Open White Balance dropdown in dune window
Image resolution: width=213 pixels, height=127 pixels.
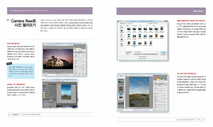pos(162,86)
